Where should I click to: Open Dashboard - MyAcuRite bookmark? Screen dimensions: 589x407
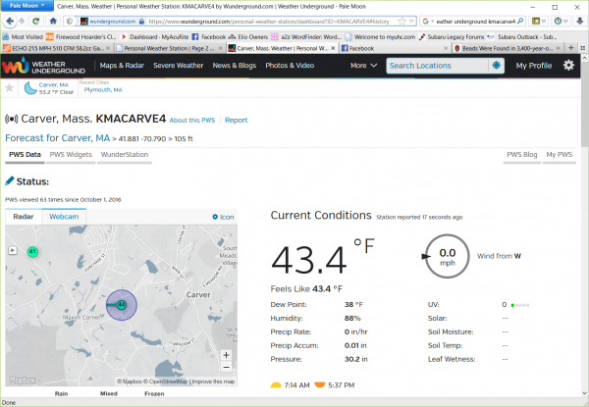[154, 36]
